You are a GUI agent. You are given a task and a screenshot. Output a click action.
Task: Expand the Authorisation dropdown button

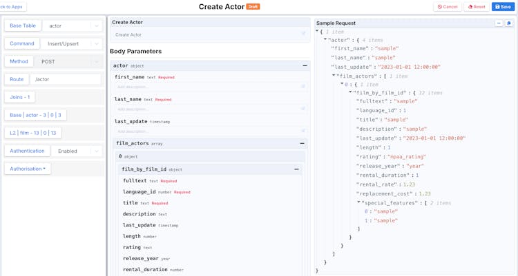pyautogui.click(x=27, y=169)
